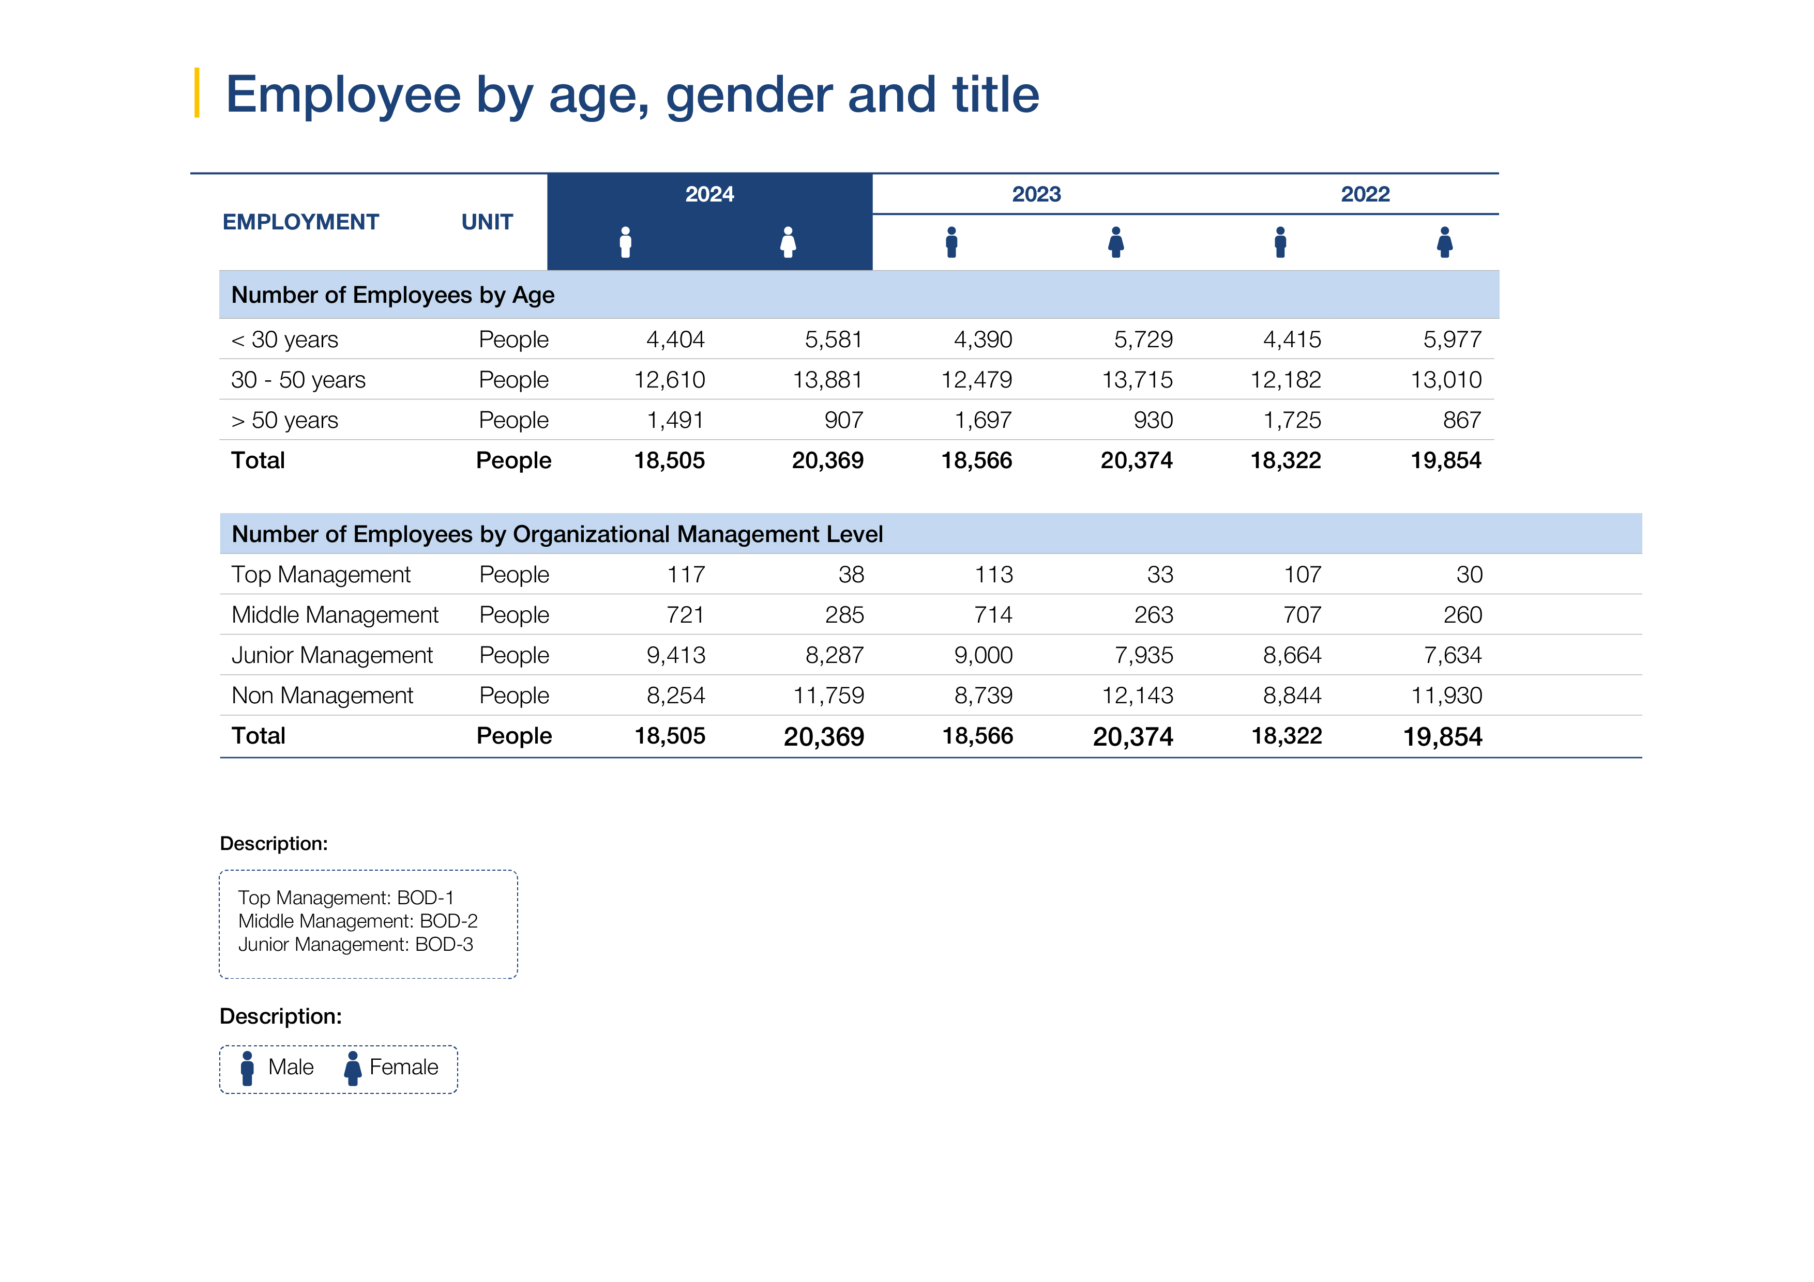Click the '< 30 years' row label

[284, 339]
